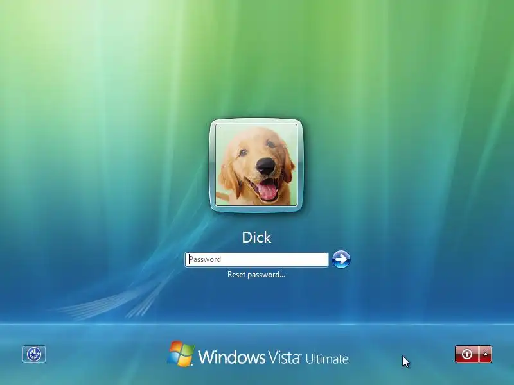This screenshot has height=385, width=514.
Task: Submit password with the blue arrow button
Action: click(341, 259)
